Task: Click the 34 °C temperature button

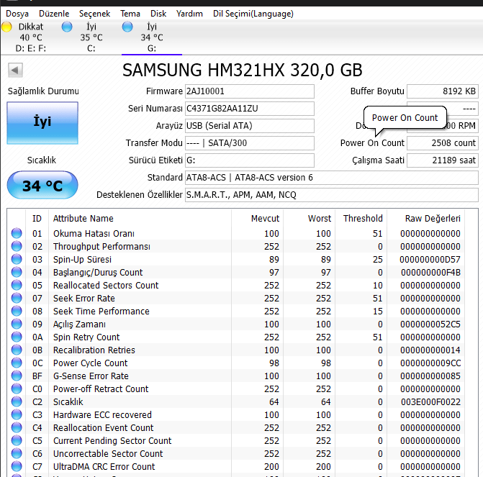Action: pos(42,186)
